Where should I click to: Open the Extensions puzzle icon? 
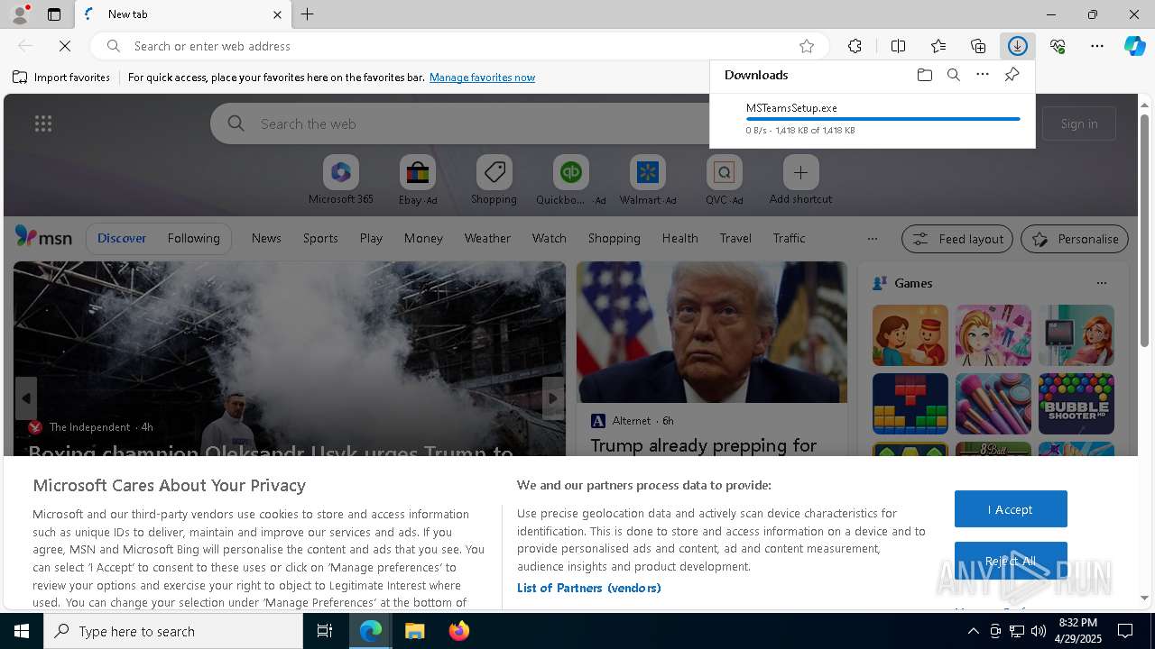point(855,46)
